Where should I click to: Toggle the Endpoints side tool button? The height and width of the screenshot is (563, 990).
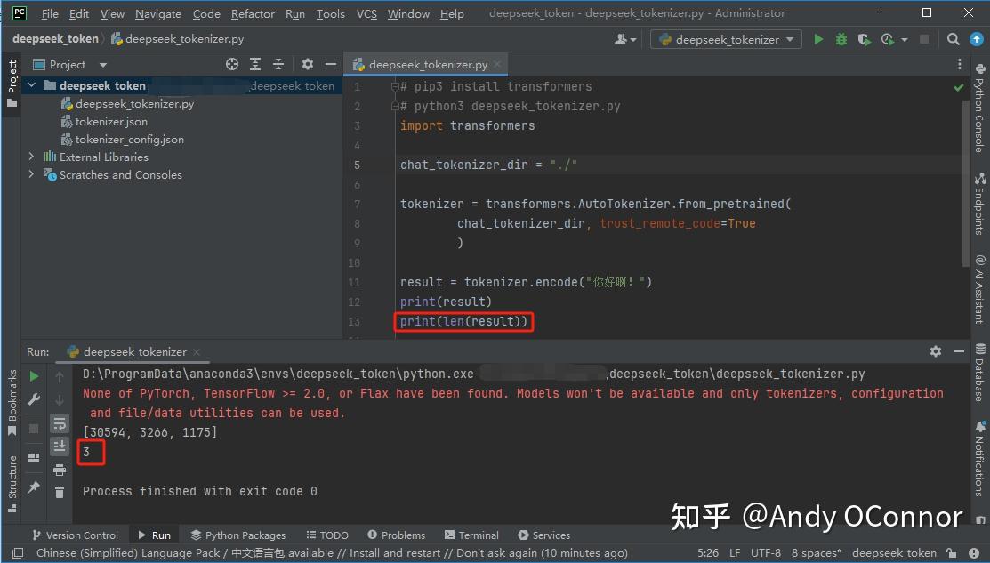click(x=980, y=204)
